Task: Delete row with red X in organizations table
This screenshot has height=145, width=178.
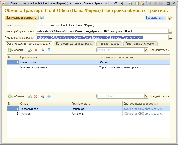Action: click(x=36, y=50)
